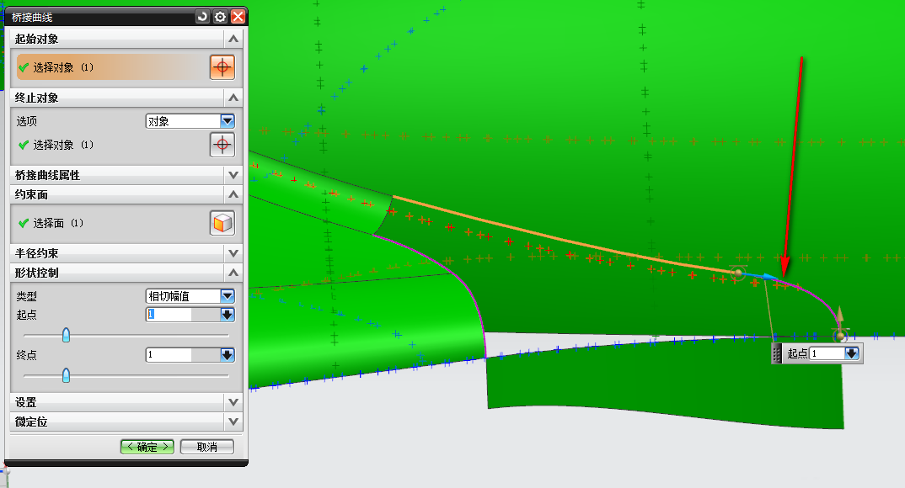Click the 起始对象 select-object crosshair icon

pyautogui.click(x=222, y=67)
